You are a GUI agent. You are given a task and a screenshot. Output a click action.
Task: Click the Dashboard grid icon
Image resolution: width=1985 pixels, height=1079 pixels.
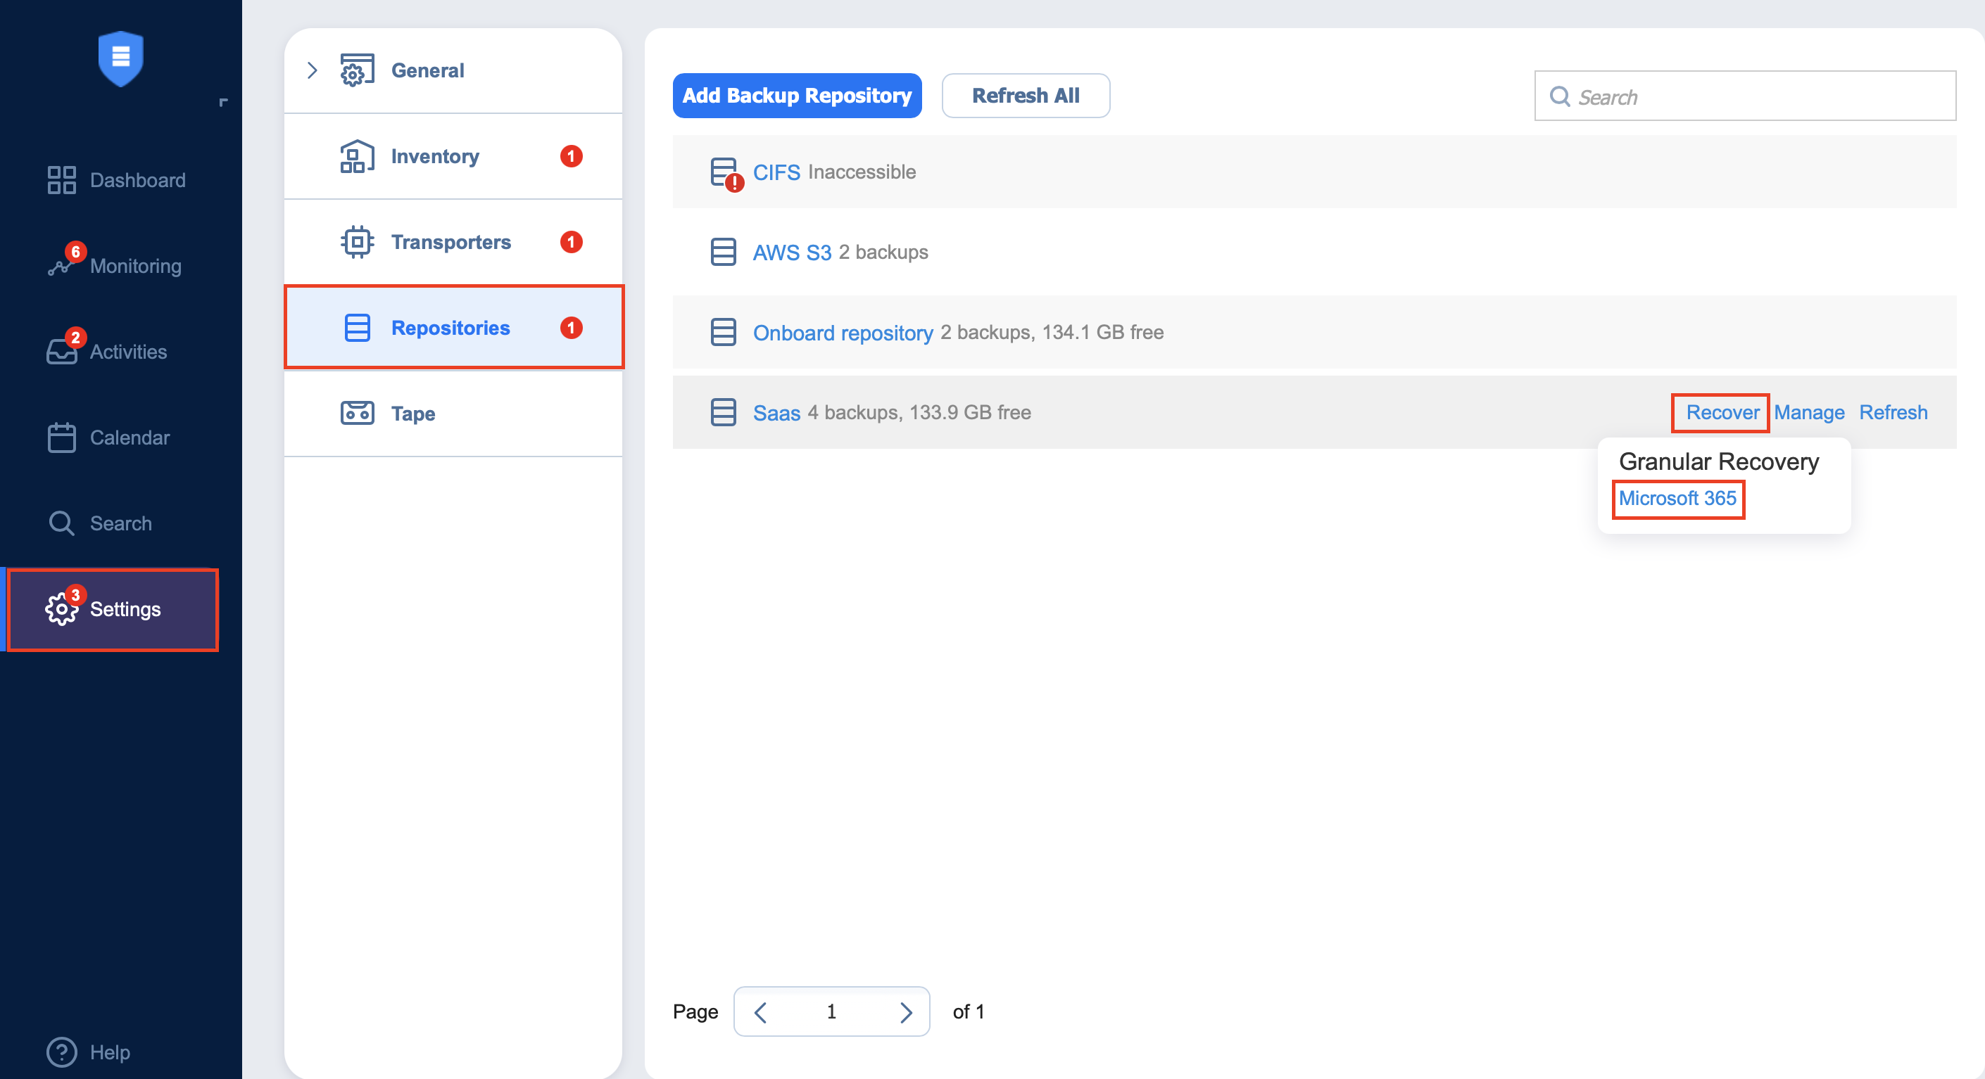coord(62,180)
